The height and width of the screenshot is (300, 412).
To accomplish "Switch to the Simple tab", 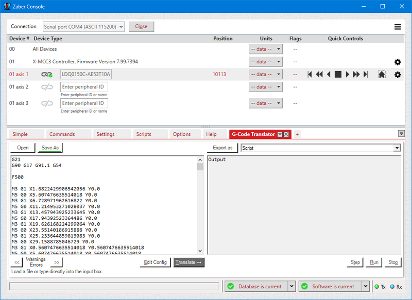I will 27,134.
